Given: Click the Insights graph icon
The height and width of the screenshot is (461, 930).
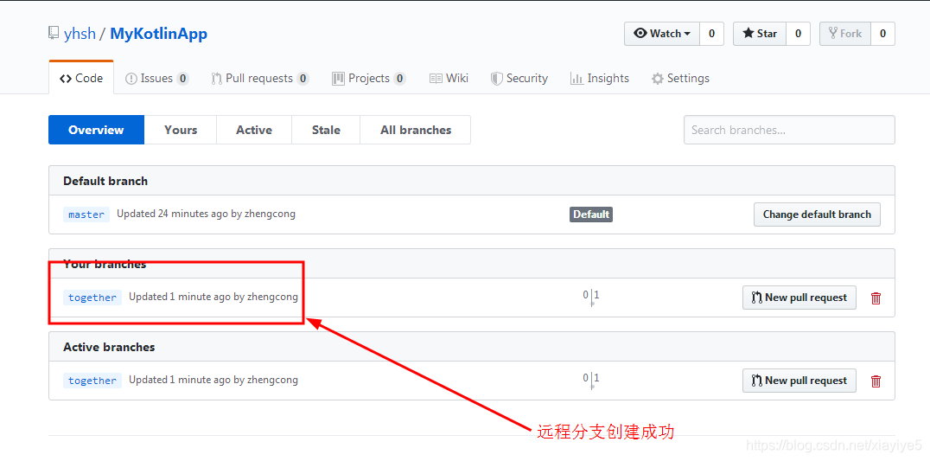Looking at the screenshot, I should (576, 79).
